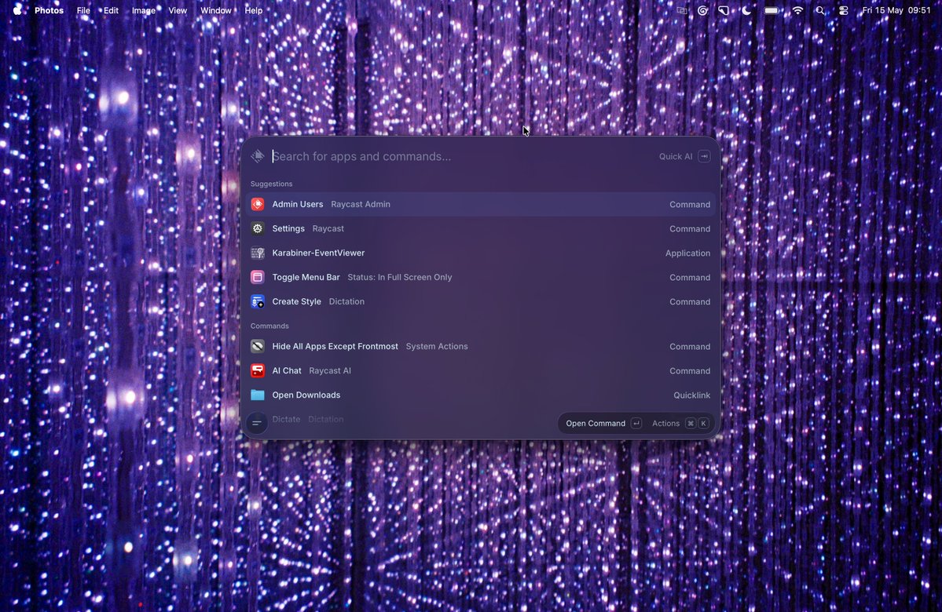Select the Karabiner-EventViewer row title
The image size is (942, 612).
(318, 253)
